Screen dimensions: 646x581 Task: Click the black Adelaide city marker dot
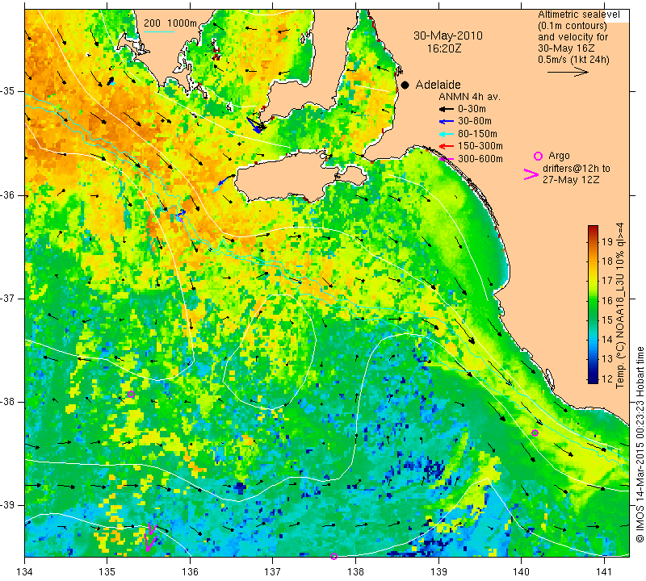(x=405, y=85)
